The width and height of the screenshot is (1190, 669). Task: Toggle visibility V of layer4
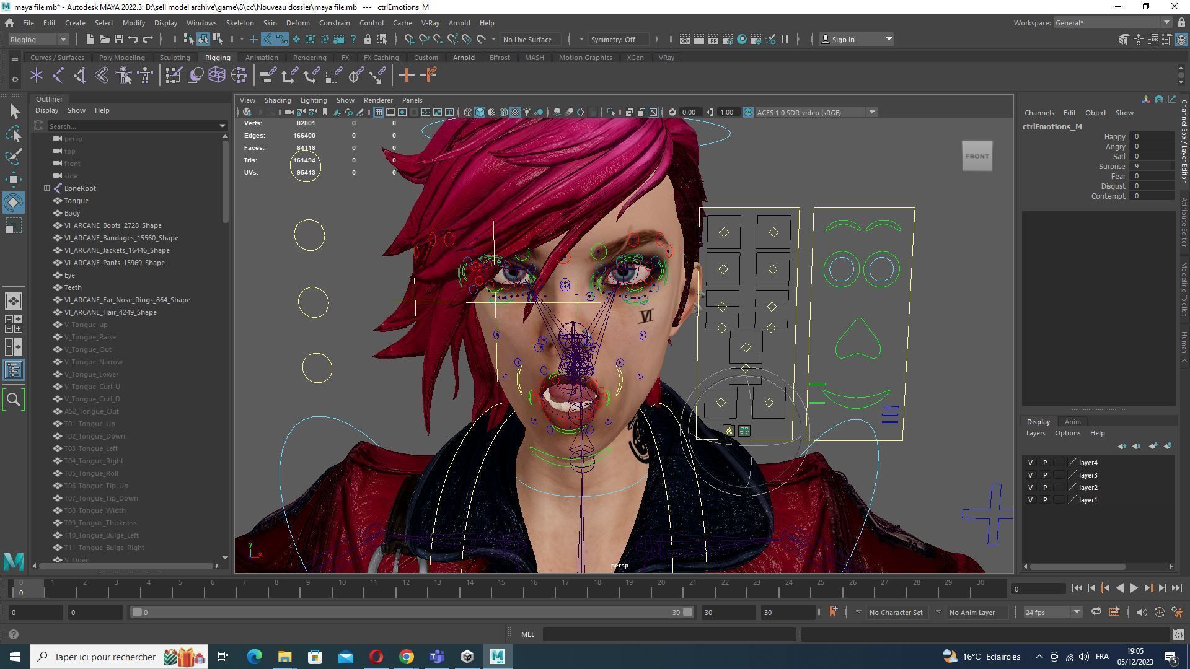click(x=1030, y=463)
